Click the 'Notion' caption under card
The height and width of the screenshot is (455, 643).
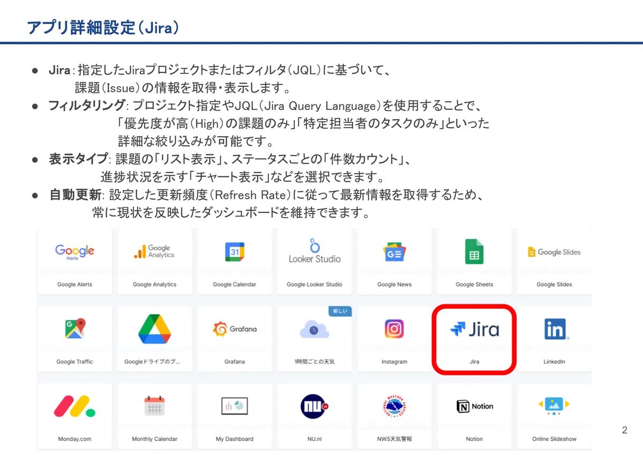click(x=474, y=439)
